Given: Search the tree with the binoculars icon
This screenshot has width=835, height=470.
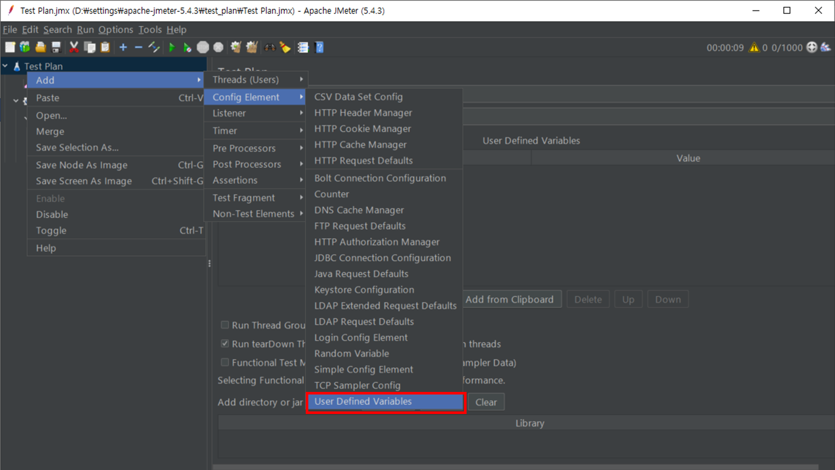Looking at the screenshot, I should coord(270,47).
